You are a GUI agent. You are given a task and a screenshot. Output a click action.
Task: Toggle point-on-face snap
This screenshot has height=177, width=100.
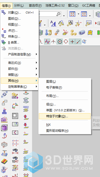pyautogui.click(x=84, y=42)
